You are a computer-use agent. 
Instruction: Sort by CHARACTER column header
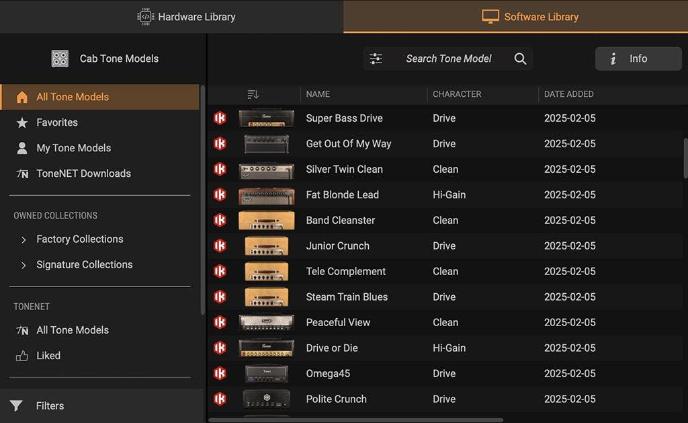(457, 94)
